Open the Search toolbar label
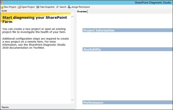The width and height of the screenshot is (173, 110). [63, 7]
